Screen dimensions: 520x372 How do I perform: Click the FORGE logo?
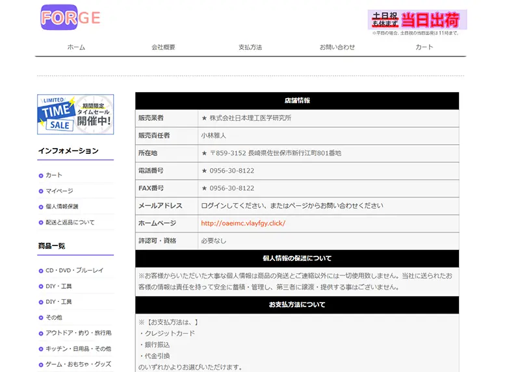(70, 18)
